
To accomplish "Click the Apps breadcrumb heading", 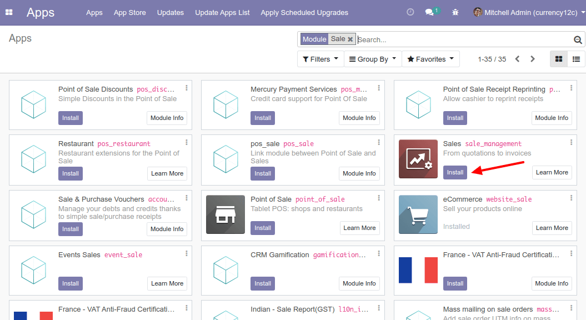I will tap(20, 38).
